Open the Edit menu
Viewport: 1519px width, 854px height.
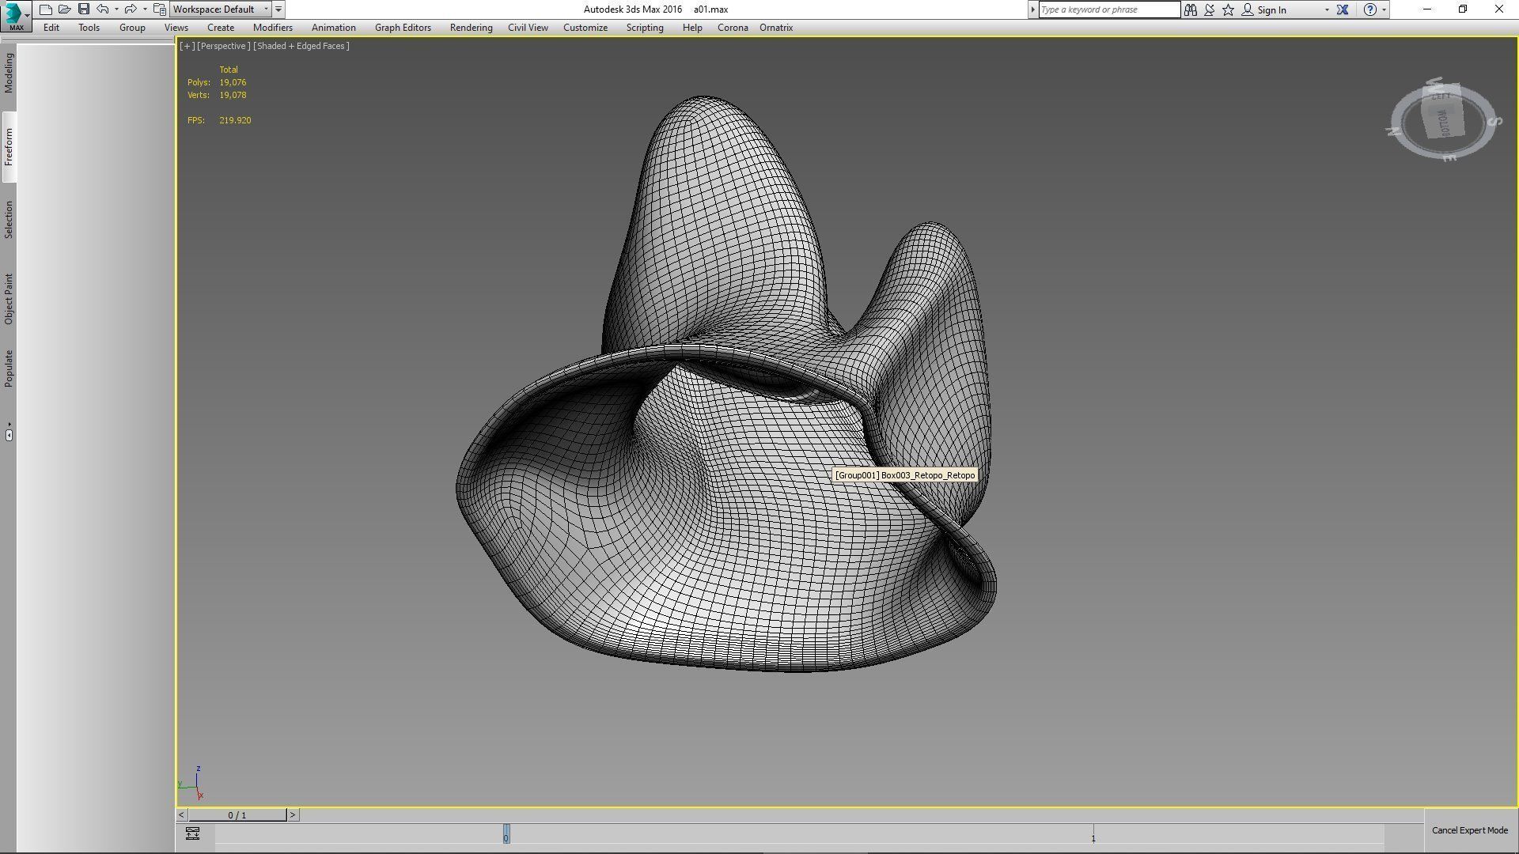click(51, 28)
